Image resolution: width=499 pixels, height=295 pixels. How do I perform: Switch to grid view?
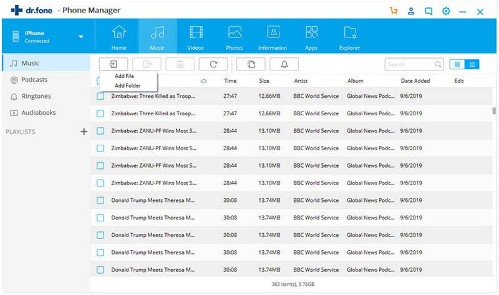(x=457, y=64)
